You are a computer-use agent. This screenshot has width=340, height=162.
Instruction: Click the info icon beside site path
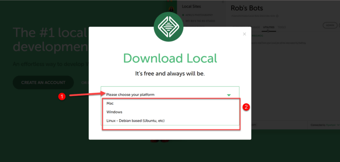[277, 16]
